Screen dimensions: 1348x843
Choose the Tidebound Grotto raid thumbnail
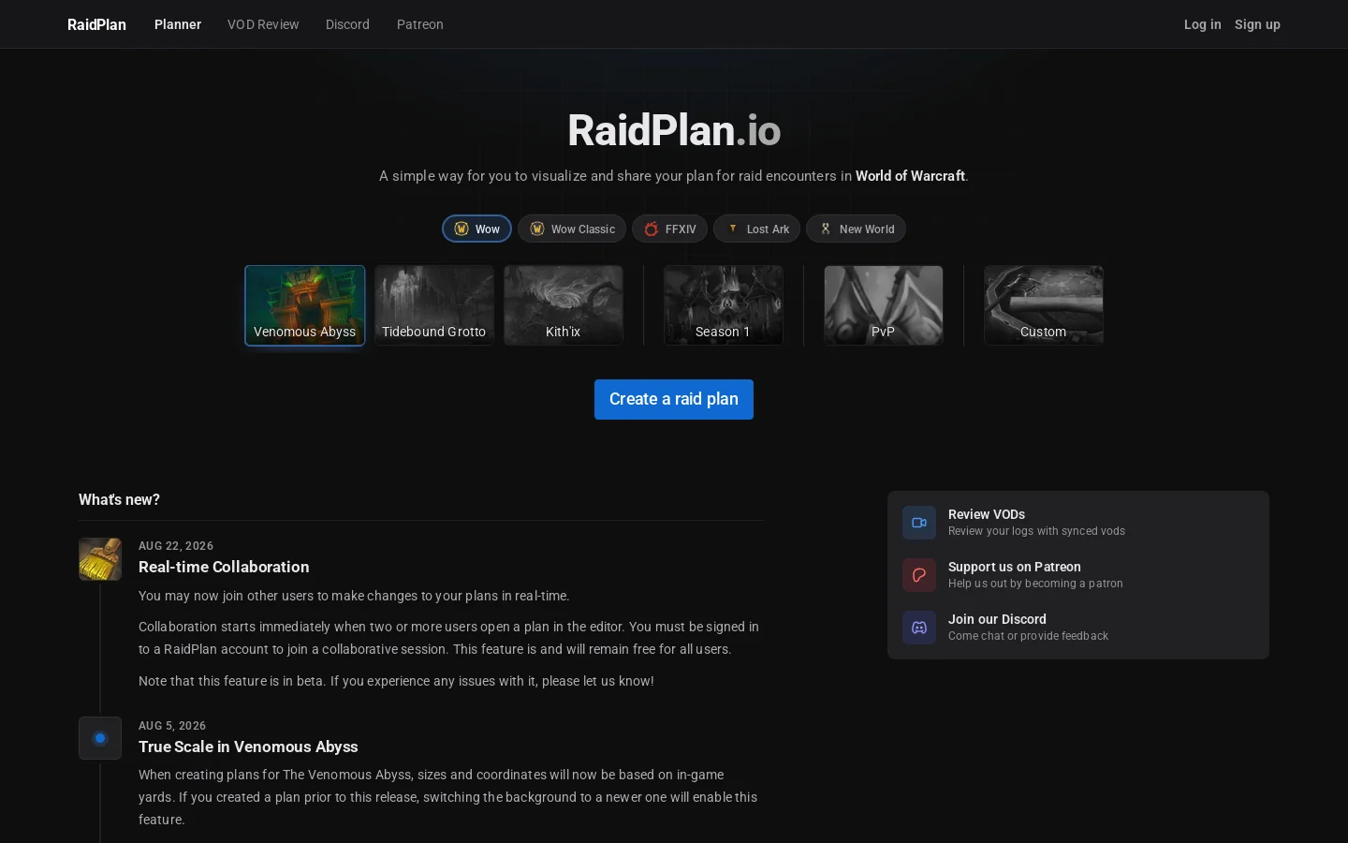tap(434, 305)
